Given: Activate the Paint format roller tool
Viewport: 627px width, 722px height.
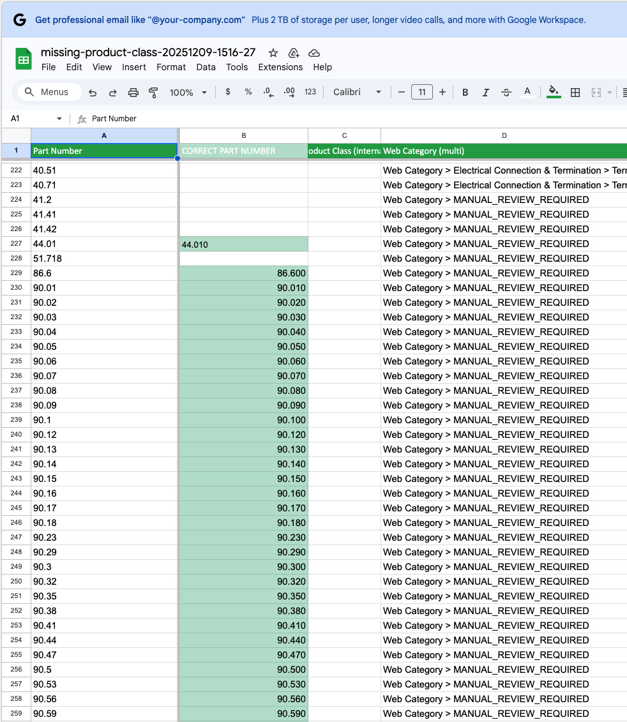Looking at the screenshot, I should point(153,93).
